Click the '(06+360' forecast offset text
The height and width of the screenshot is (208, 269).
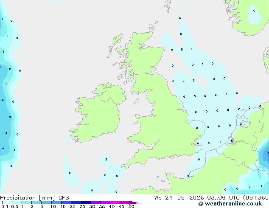pos(256,198)
